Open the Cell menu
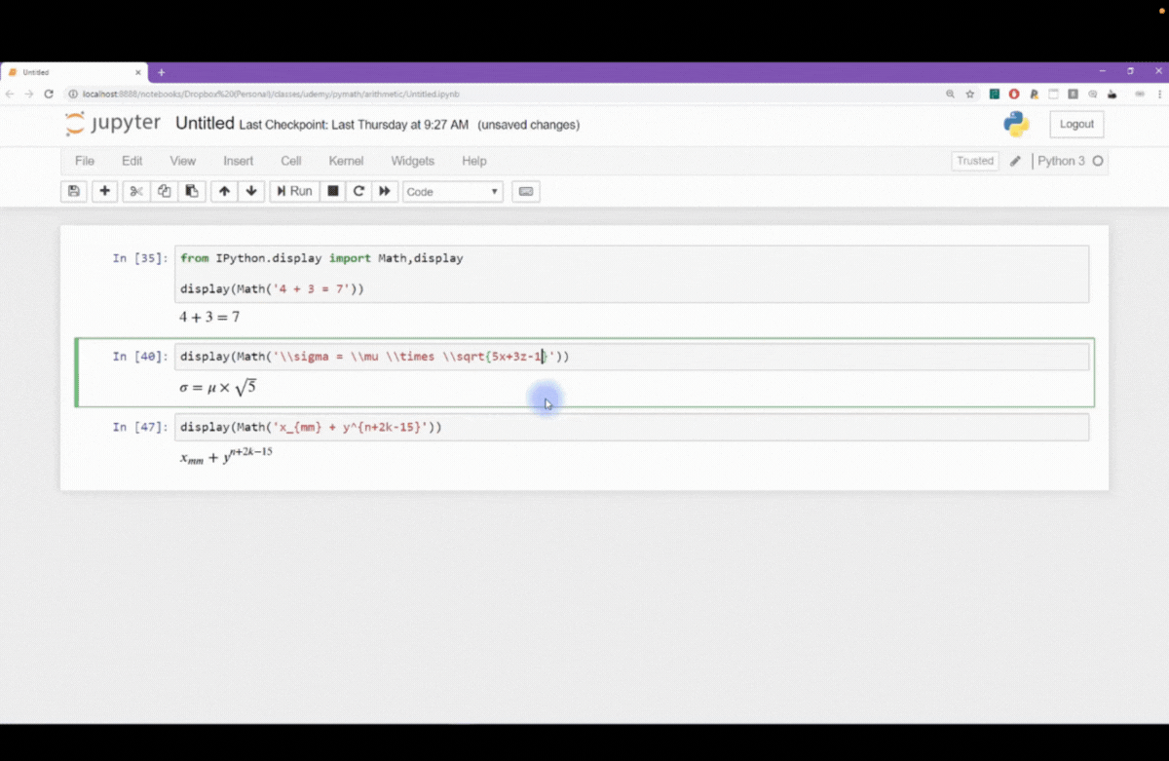 coord(290,161)
